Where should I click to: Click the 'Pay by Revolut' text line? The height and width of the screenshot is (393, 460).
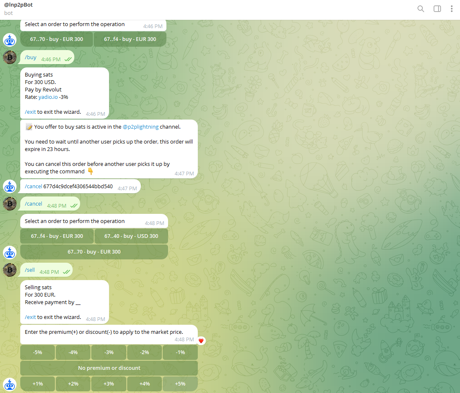click(43, 90)
